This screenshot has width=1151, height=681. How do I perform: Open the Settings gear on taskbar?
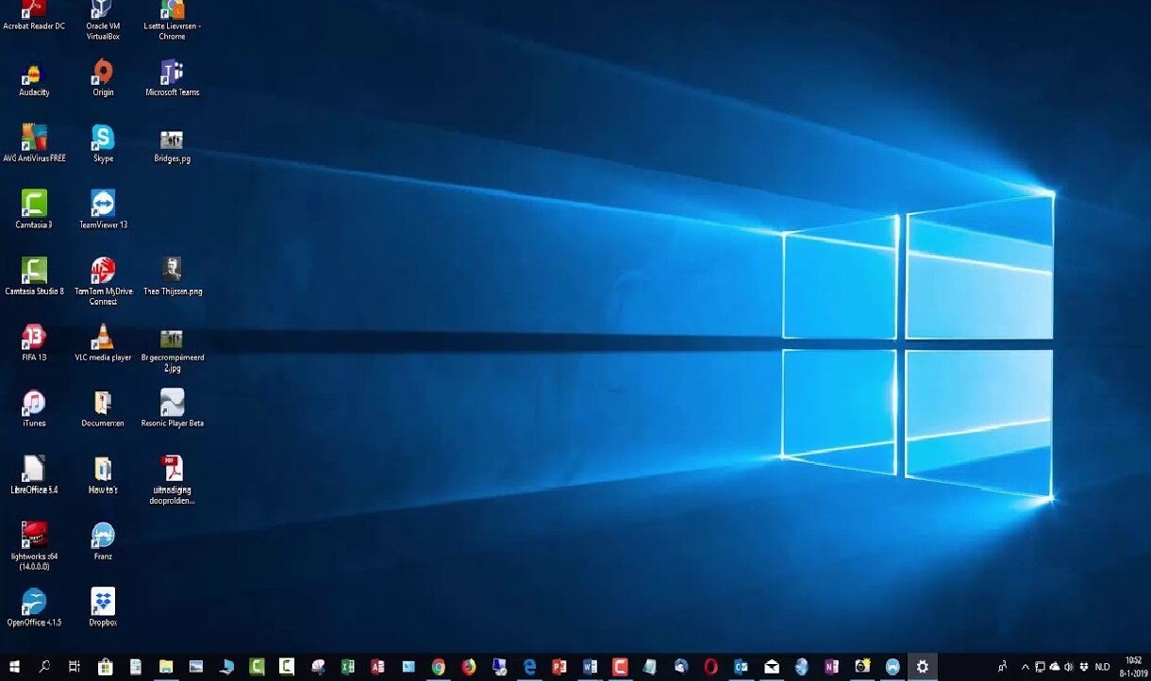click(x=923, y=667)
